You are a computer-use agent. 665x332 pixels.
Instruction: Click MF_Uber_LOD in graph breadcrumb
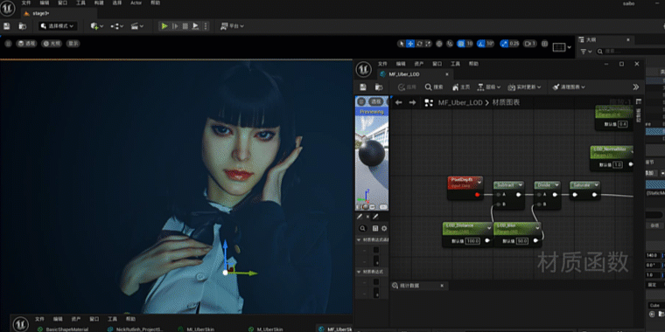point(460,102)
